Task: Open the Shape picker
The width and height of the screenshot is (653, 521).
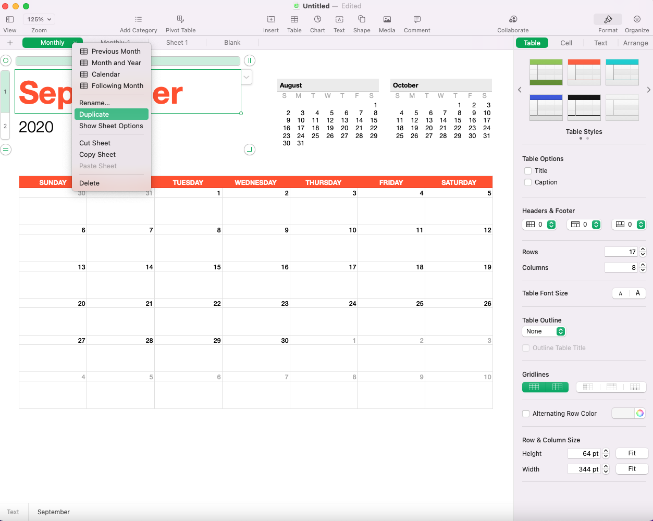Action: click(361, 23)
